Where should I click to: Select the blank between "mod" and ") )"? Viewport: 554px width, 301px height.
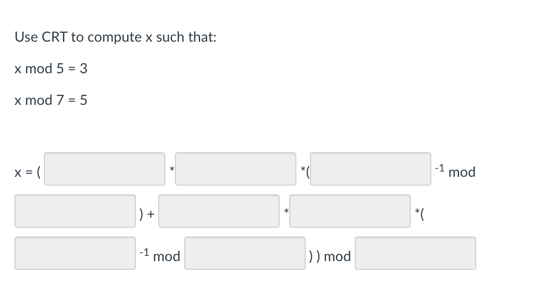tap(245, 253)
